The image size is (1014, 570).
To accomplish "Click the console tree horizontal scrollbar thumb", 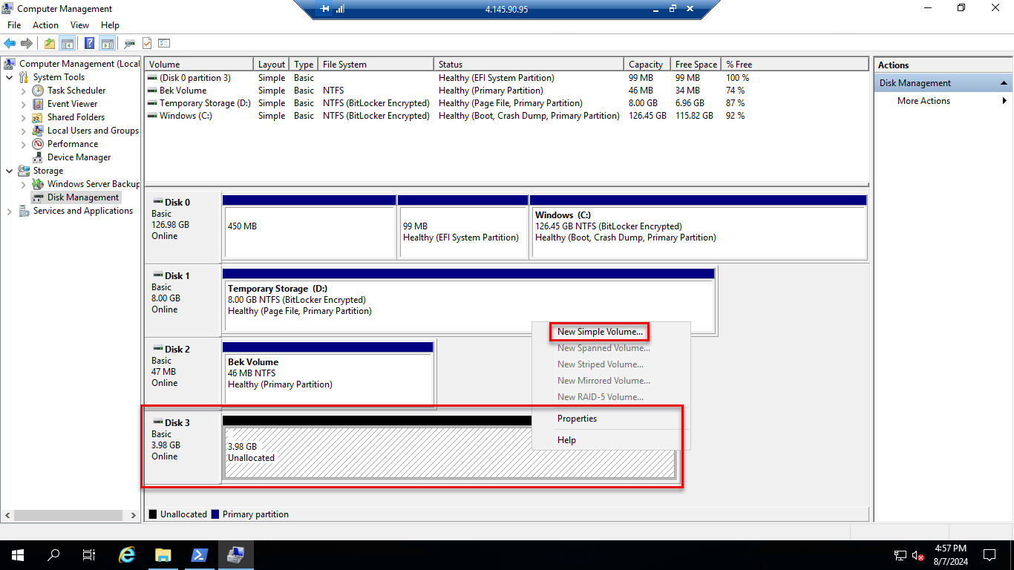I will point(68,515).
